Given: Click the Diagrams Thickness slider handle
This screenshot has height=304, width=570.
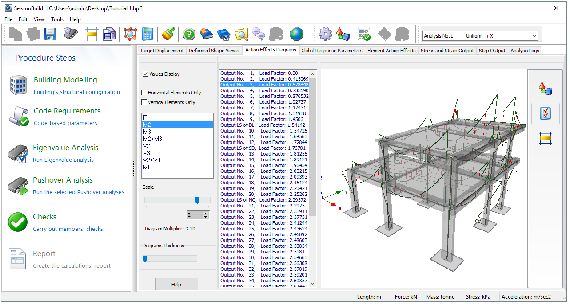Looking at the screenshot, I should [x=145, y=259].
